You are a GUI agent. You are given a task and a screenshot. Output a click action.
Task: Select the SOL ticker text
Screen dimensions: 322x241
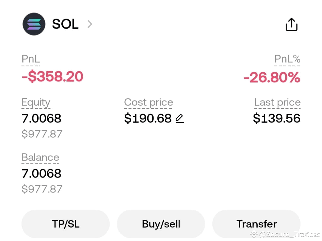tap(65, 24)
